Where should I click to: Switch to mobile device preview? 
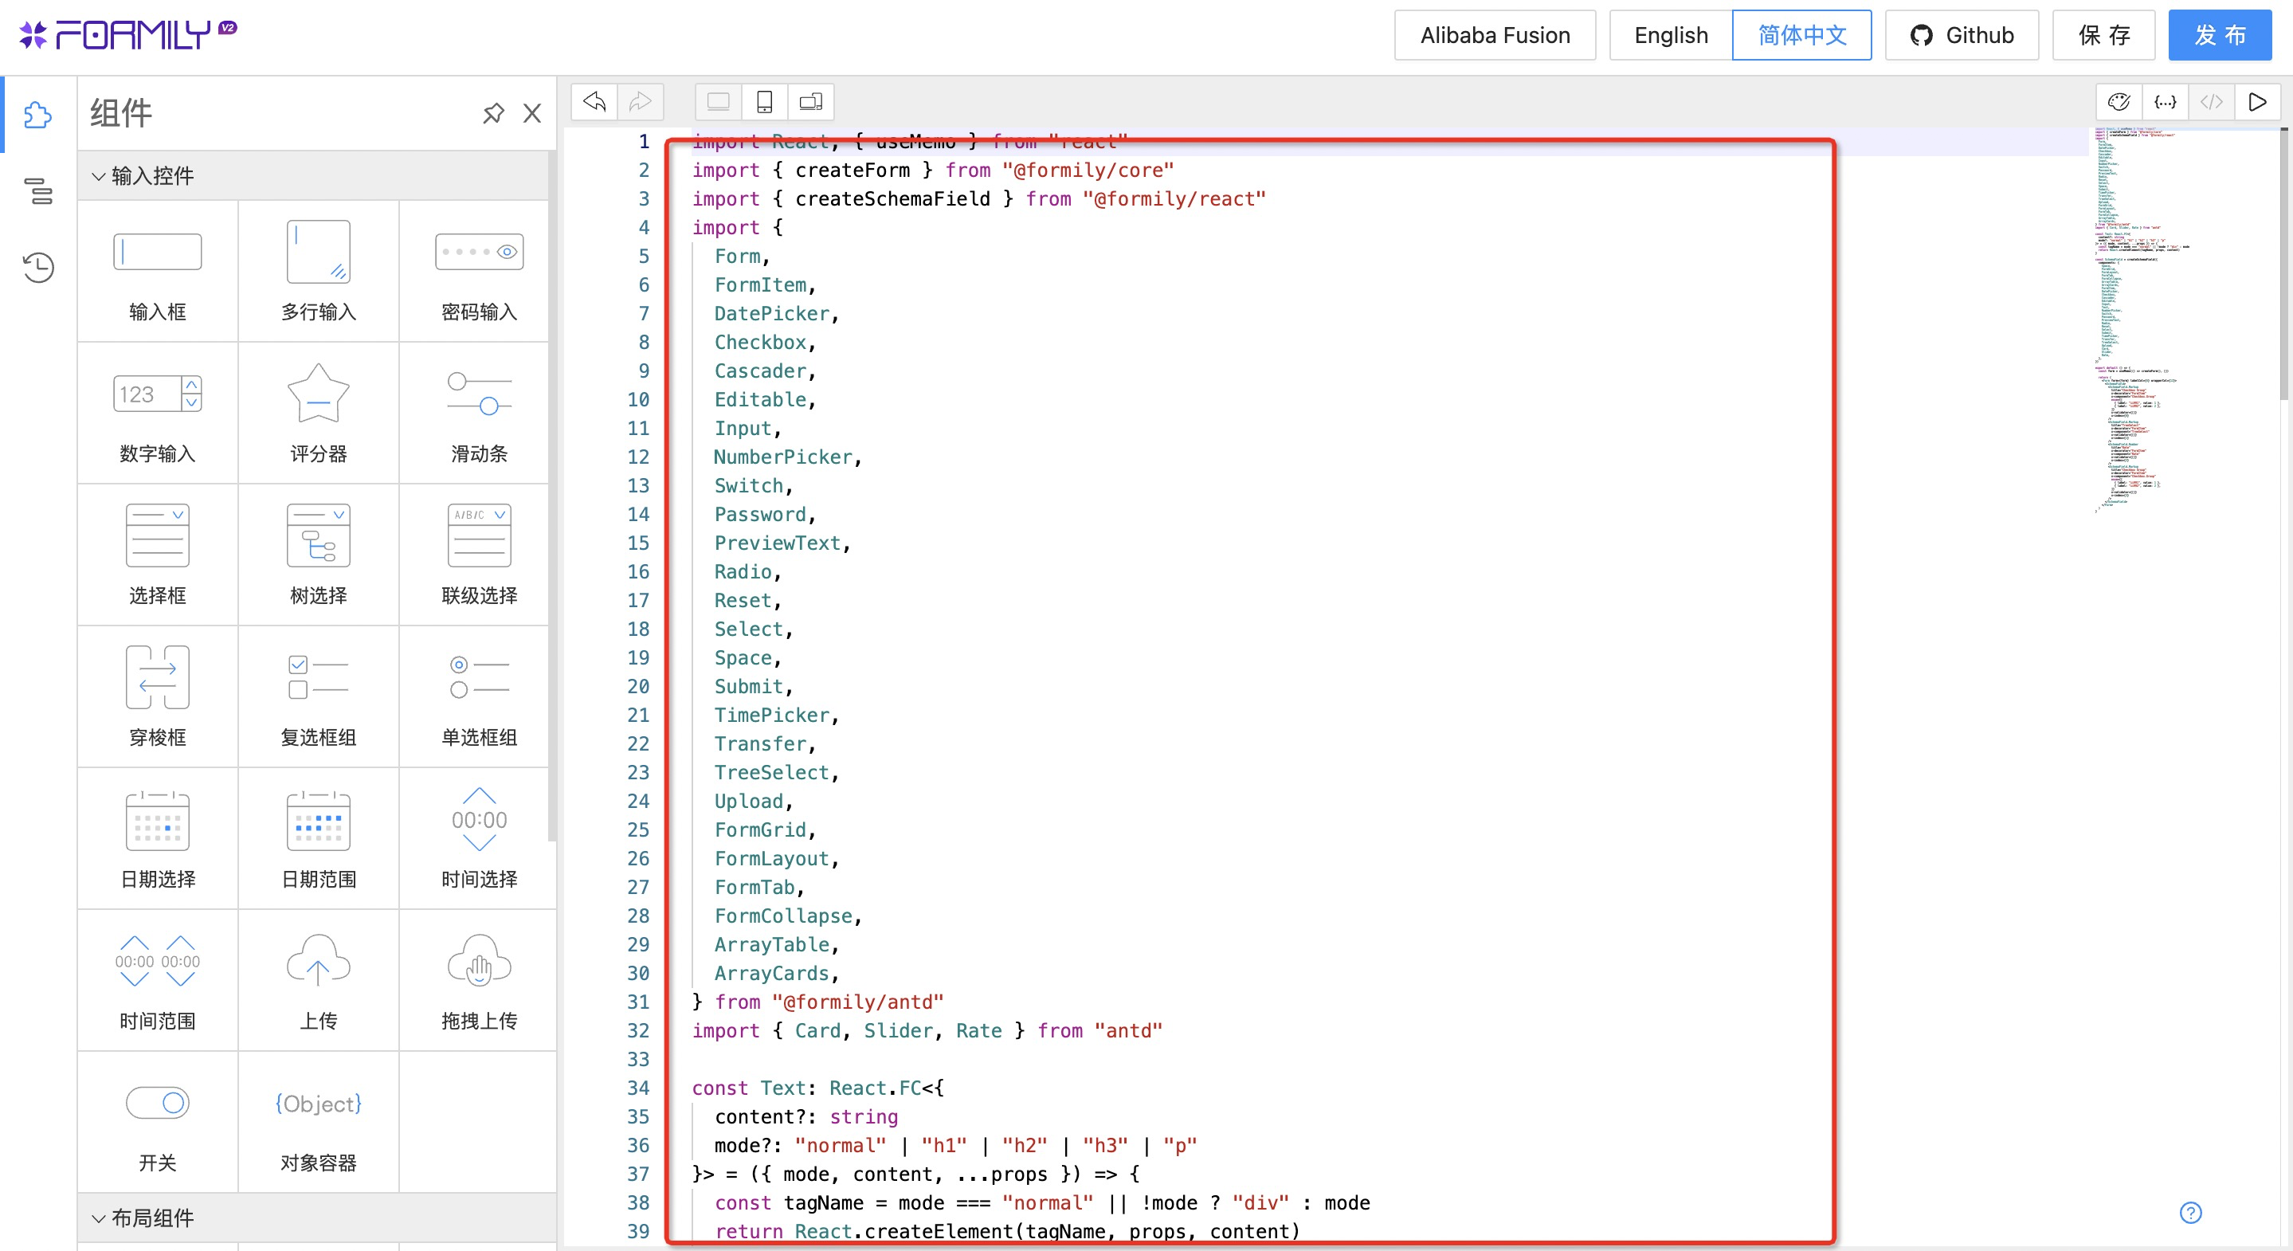tap(764, 101)
